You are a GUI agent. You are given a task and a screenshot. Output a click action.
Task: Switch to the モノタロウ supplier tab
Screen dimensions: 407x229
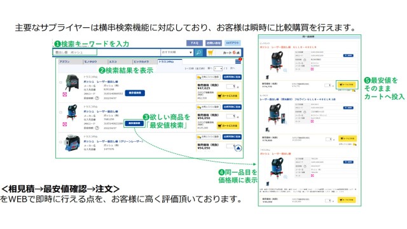tap(95, 62)
